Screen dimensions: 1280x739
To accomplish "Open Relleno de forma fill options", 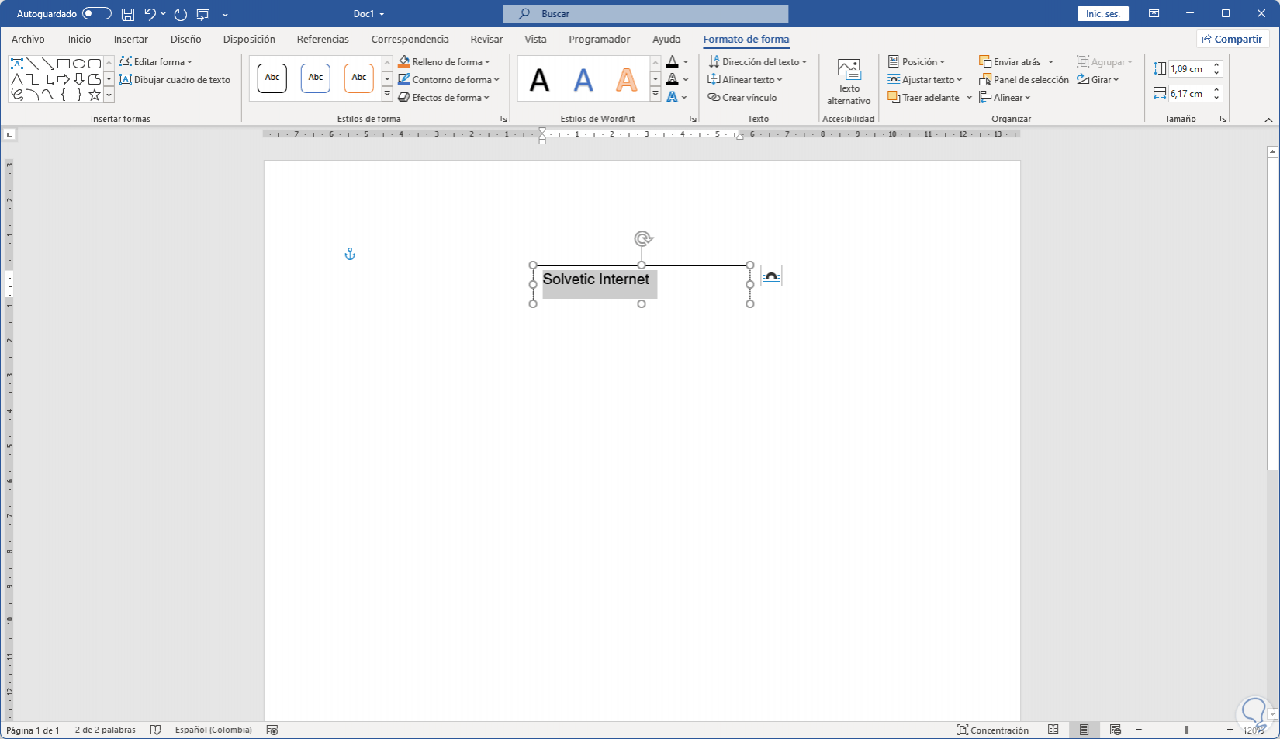I will point(445,62).
